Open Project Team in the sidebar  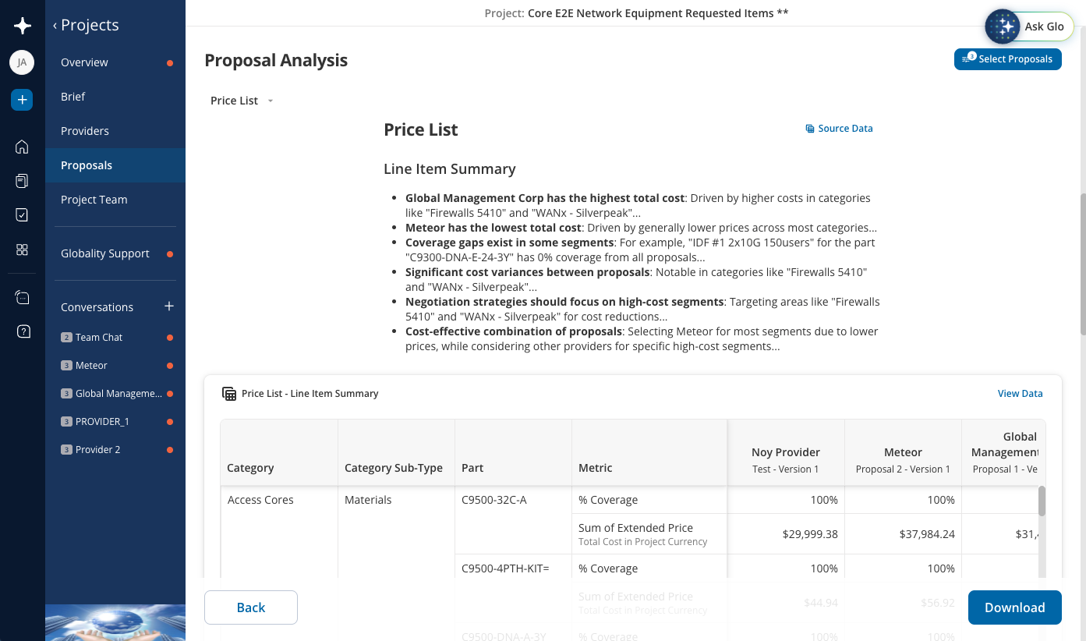click(x=115, y=200)
